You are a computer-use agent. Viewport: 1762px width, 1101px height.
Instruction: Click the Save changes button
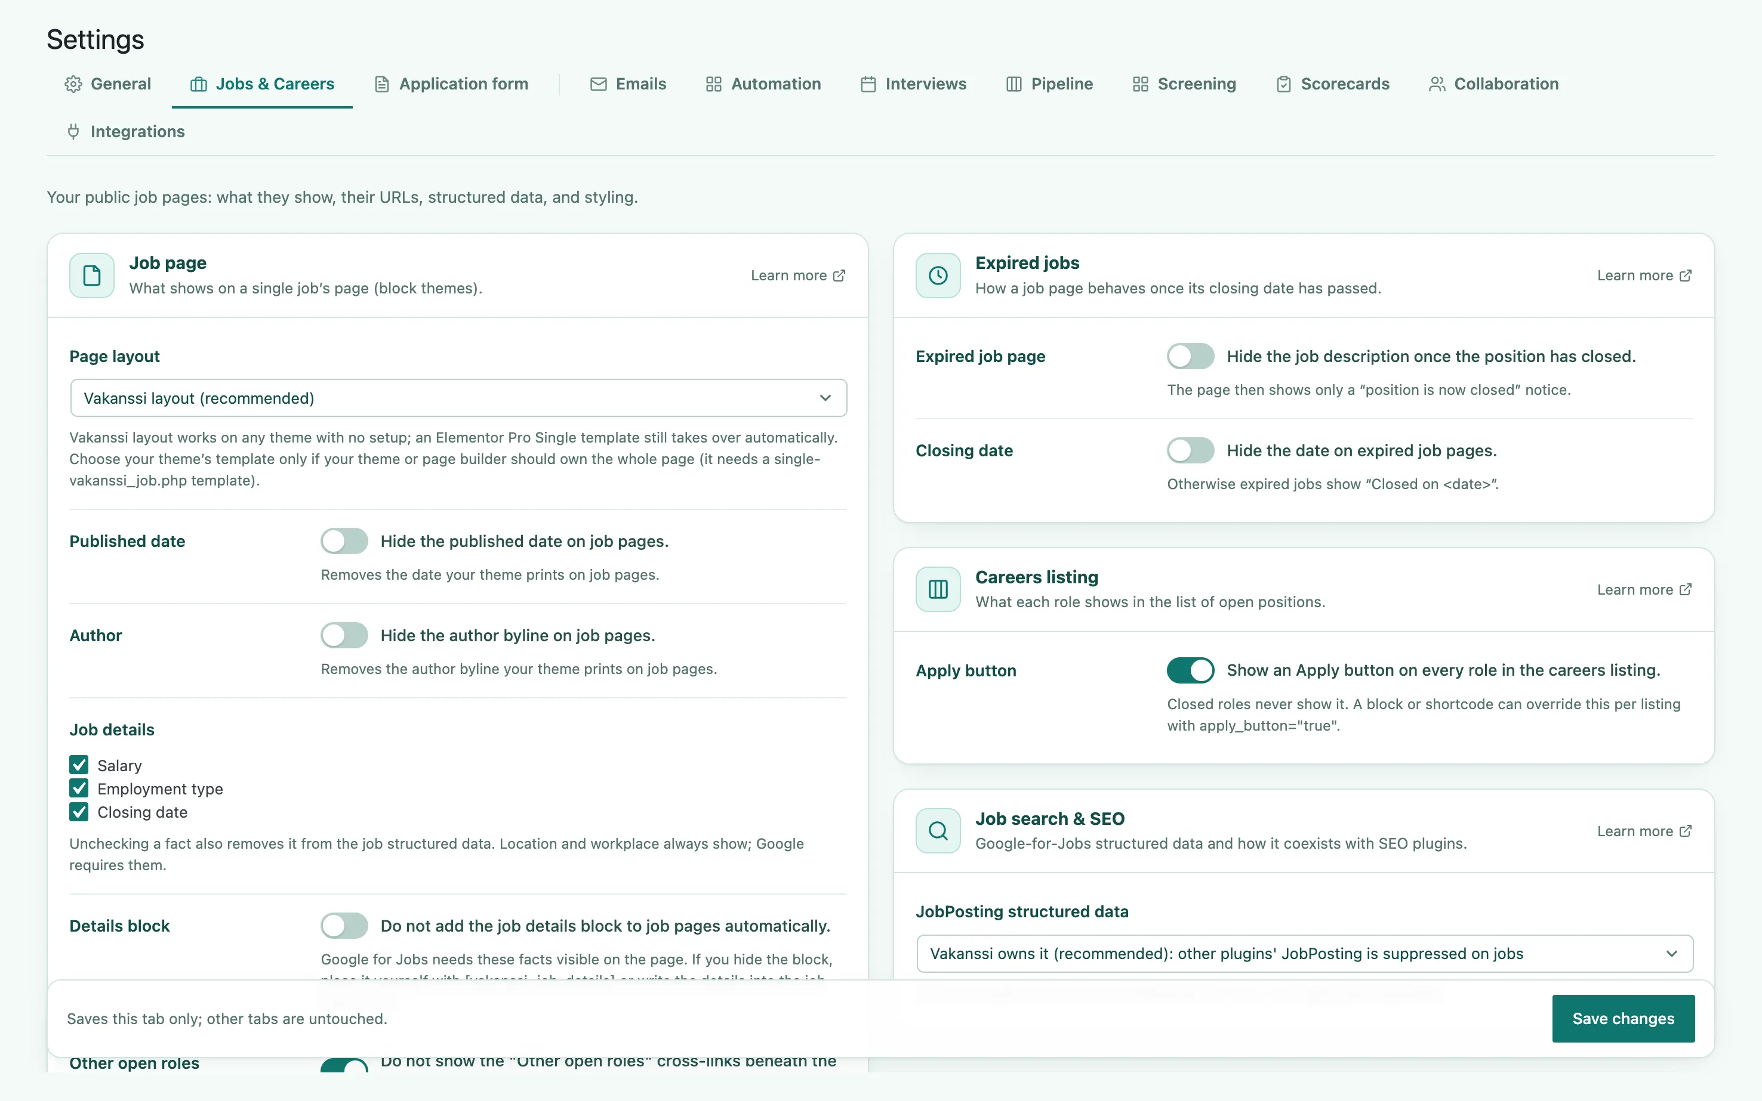1623,1018
